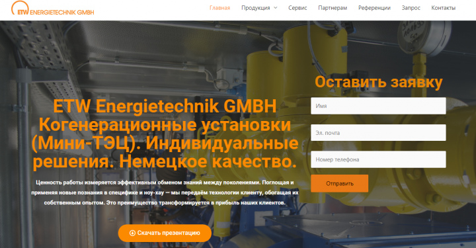Go to the Сервис page
The height and width of the screenshot is (248, 476).
click(297, 8)
